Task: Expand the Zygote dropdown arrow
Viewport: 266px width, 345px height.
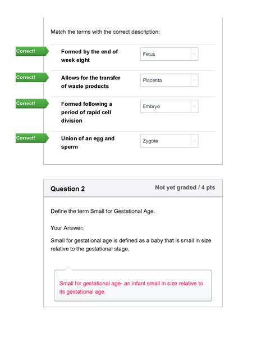Action: (194, 141)
